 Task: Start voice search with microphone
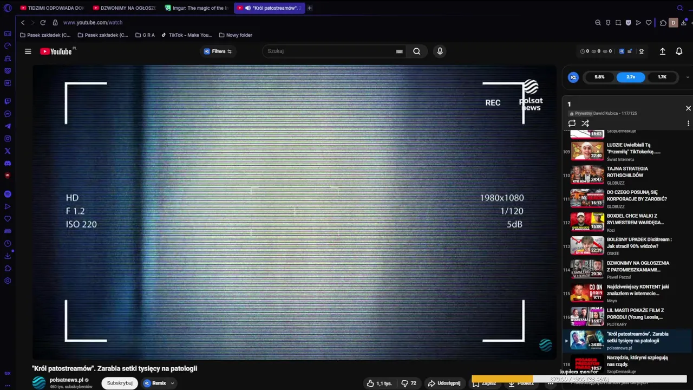(x=440, y=51)
